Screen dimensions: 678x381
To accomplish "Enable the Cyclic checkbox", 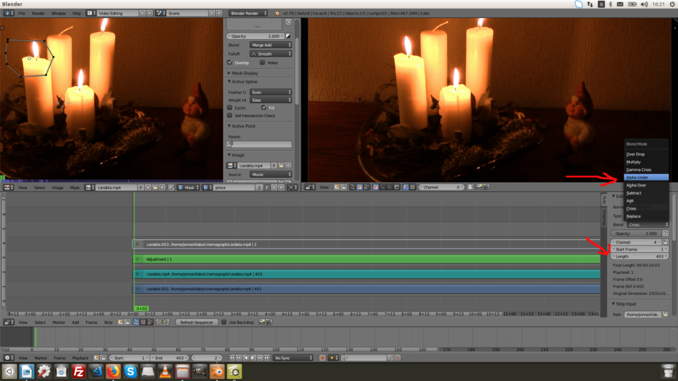I will coord(230,108).
